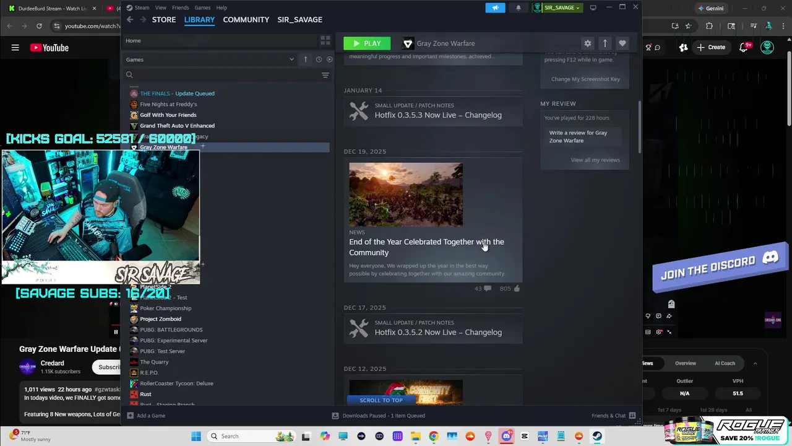This screenshot has width=792, height=446.
Task: Select R.E.P.O. in library
Action: click(x=149, y=372)
